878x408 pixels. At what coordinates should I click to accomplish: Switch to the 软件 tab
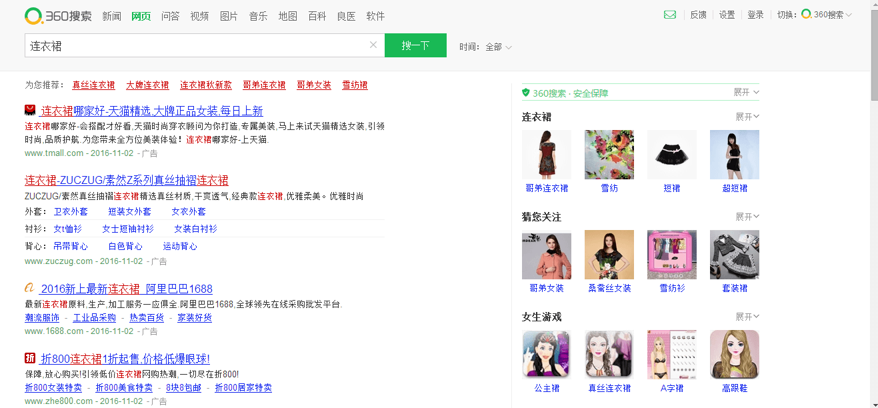[375, 16]
